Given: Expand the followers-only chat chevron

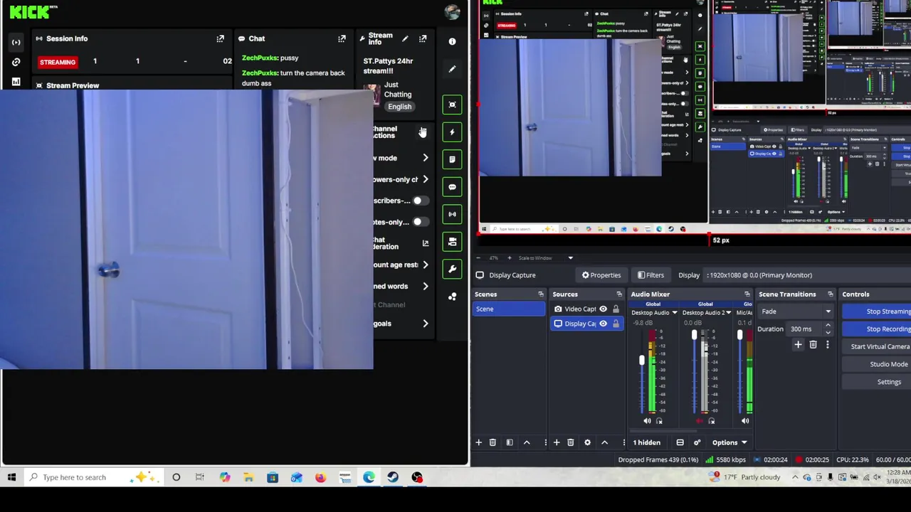Looking at the screenshot, I should 425,179.
